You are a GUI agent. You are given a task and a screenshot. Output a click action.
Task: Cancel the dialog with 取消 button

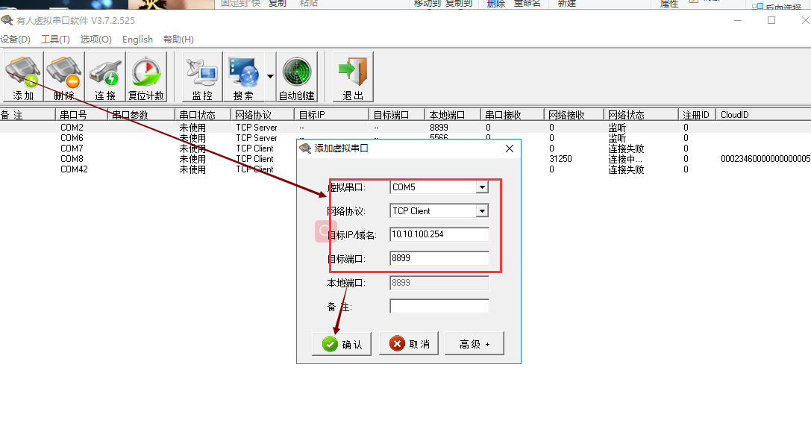[408, 344]
